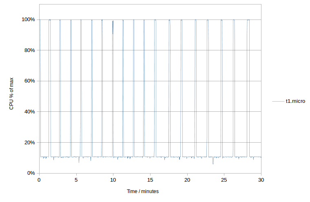Click the 0% y-axis tick label

coord(31,173)
